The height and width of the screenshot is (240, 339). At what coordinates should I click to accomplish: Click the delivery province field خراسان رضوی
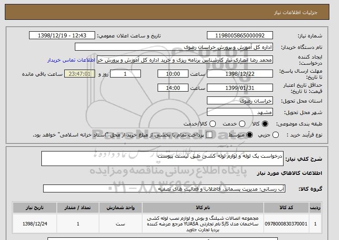240,101
